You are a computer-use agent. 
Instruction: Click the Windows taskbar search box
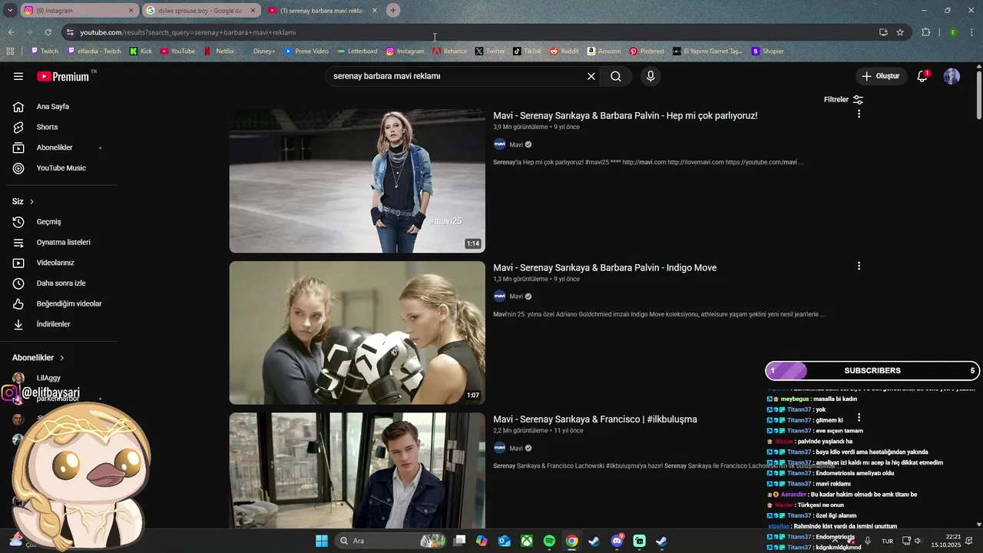point(392,541)
